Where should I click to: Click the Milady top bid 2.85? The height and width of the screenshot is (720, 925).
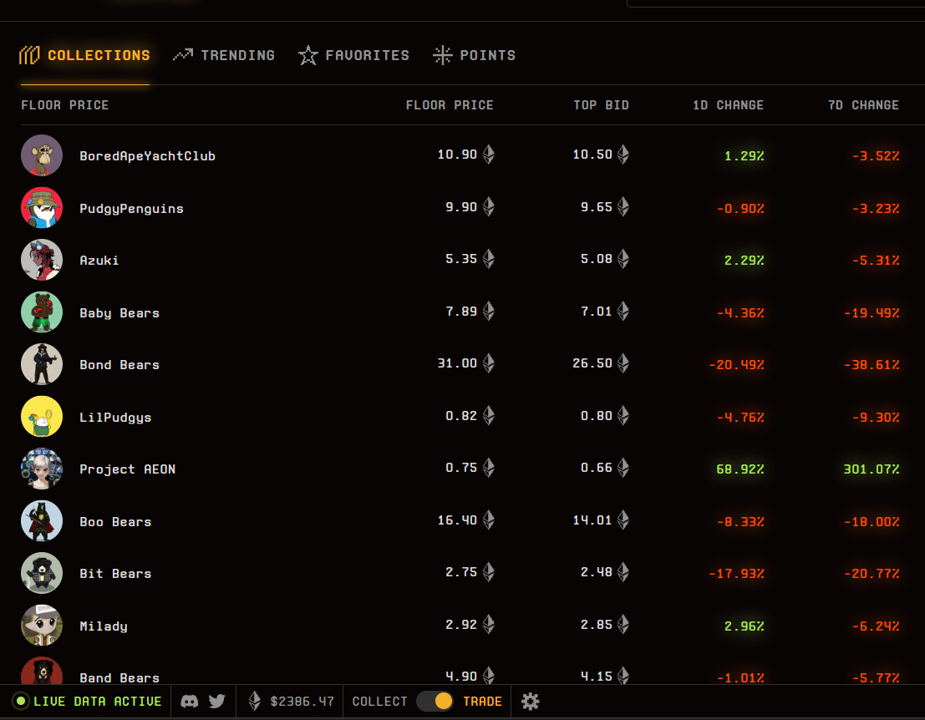pos(597,625)
